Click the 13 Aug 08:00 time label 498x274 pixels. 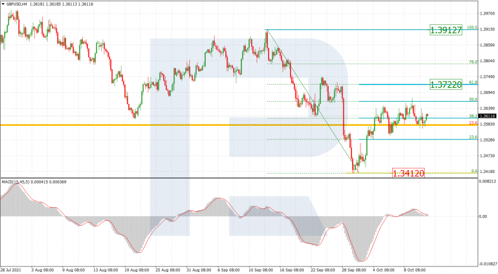[106, 270]
